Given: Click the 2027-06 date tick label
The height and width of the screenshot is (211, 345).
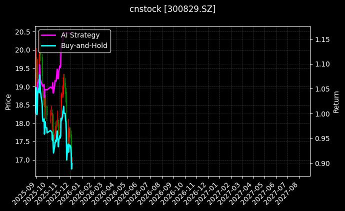Looking at the screenshot, I should tap(264, 193).
